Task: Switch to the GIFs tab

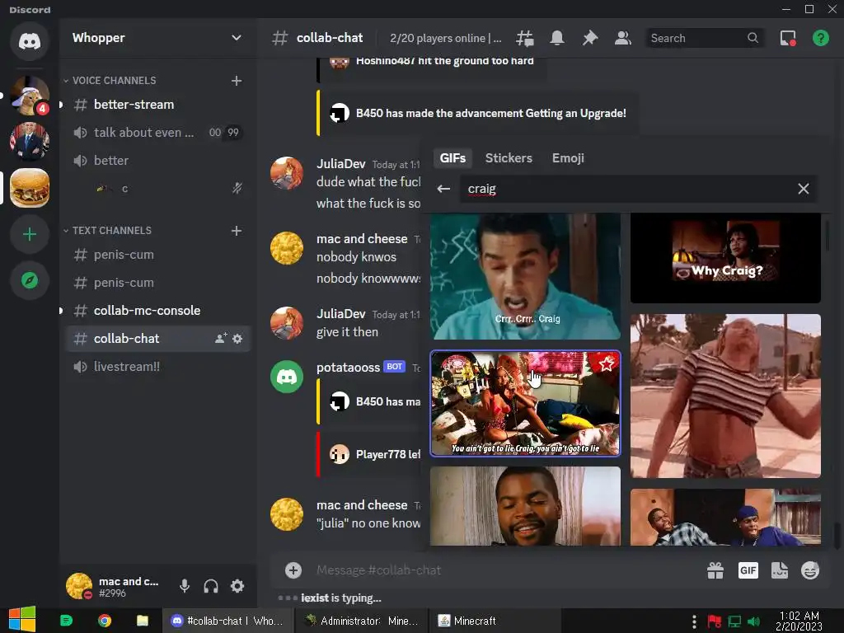Action: click(452, 158)
